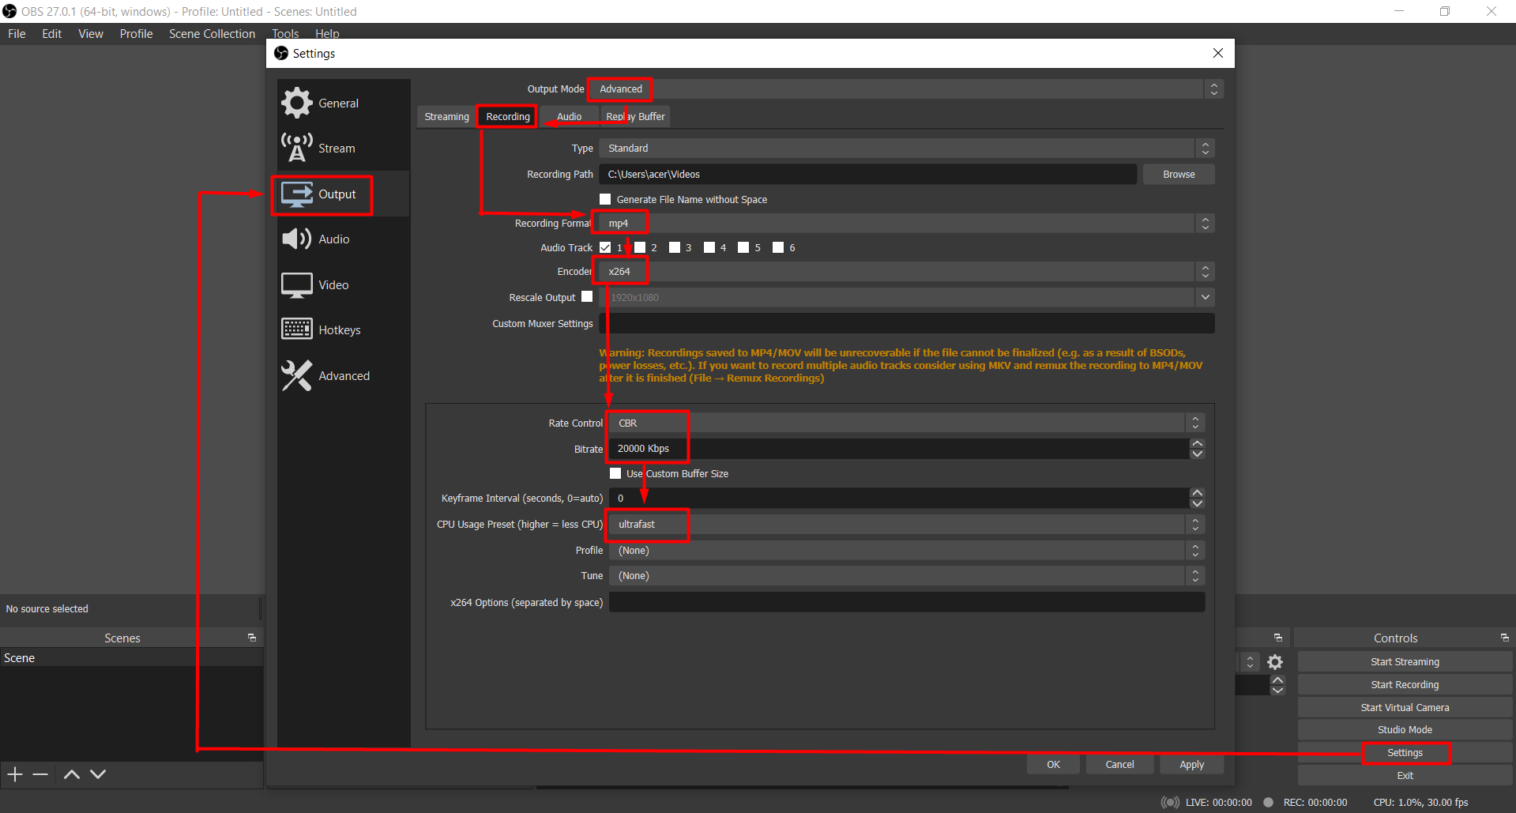Screen dimensions: 1516x813
Task: Switch to Replay Buffer tab
Action: [x=635, y=116]
